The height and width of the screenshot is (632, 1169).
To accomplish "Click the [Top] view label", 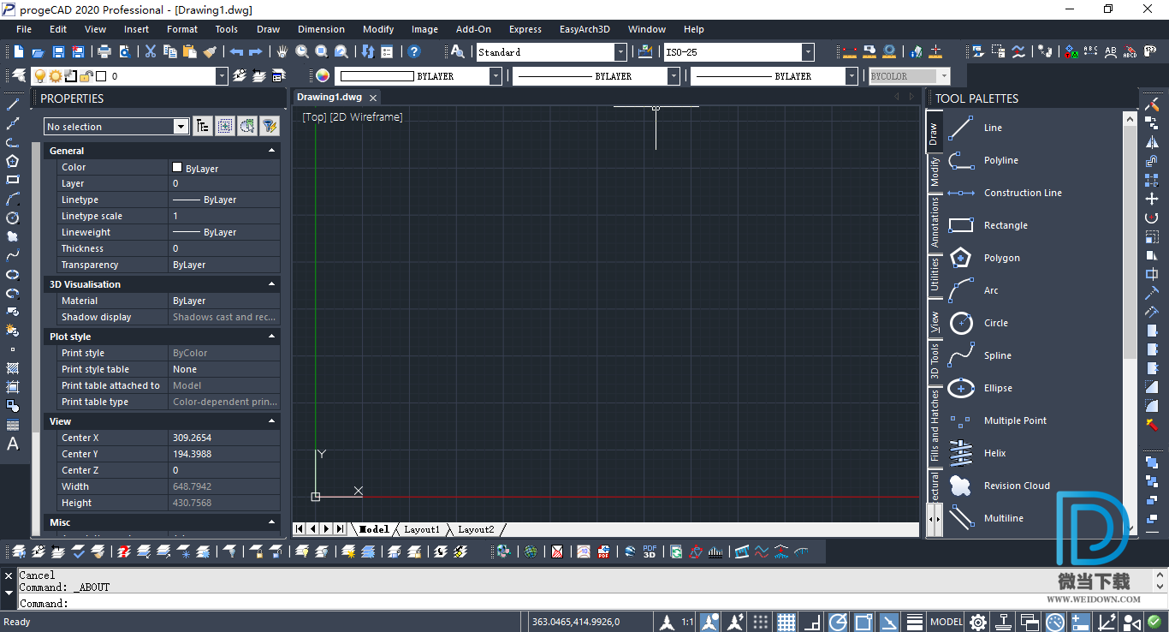I will [314, 116].
